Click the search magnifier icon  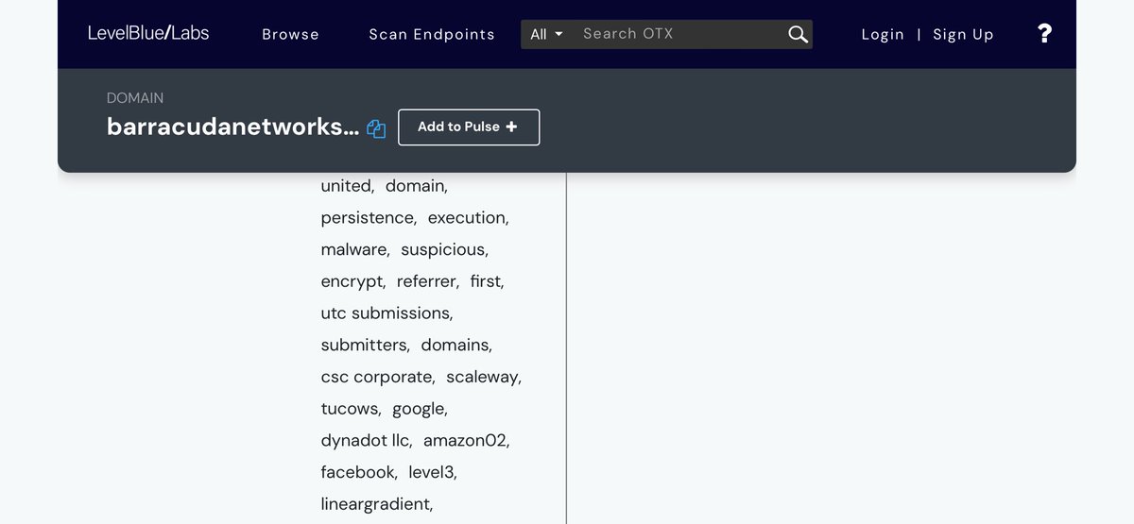click(798, 34)
